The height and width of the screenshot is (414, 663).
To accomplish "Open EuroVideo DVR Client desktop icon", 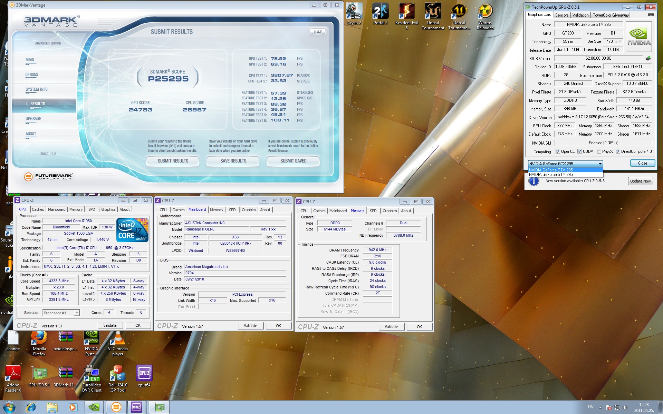I will (x=92, y=379).
